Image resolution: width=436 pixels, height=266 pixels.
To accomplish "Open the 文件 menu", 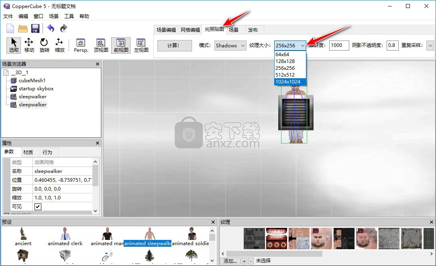I will coord(8,16).
